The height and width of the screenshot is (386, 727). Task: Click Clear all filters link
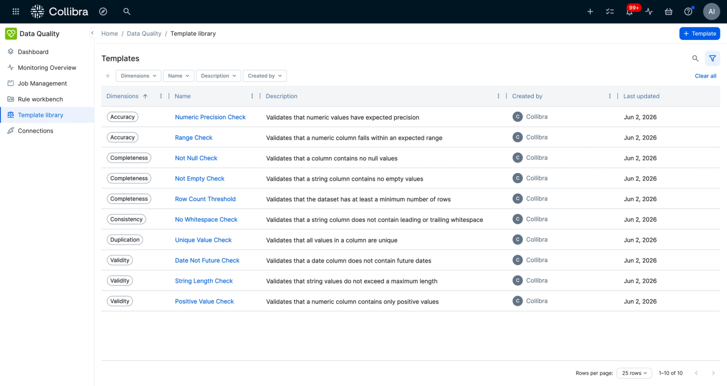(x=705, y=76)
